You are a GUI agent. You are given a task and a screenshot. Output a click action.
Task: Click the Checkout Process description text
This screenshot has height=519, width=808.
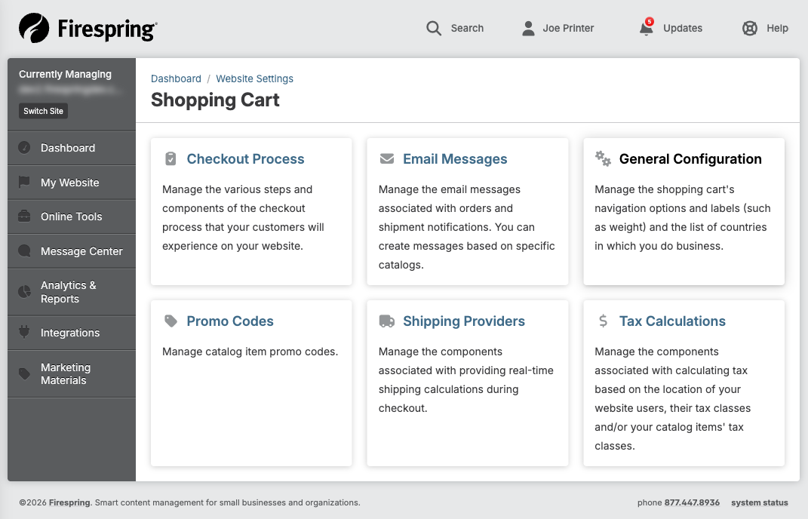(243, 217)
